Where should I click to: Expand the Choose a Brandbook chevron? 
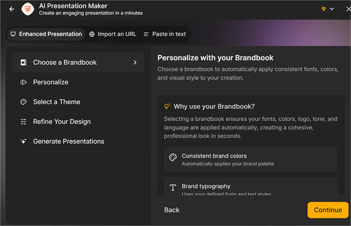(135, 62)
